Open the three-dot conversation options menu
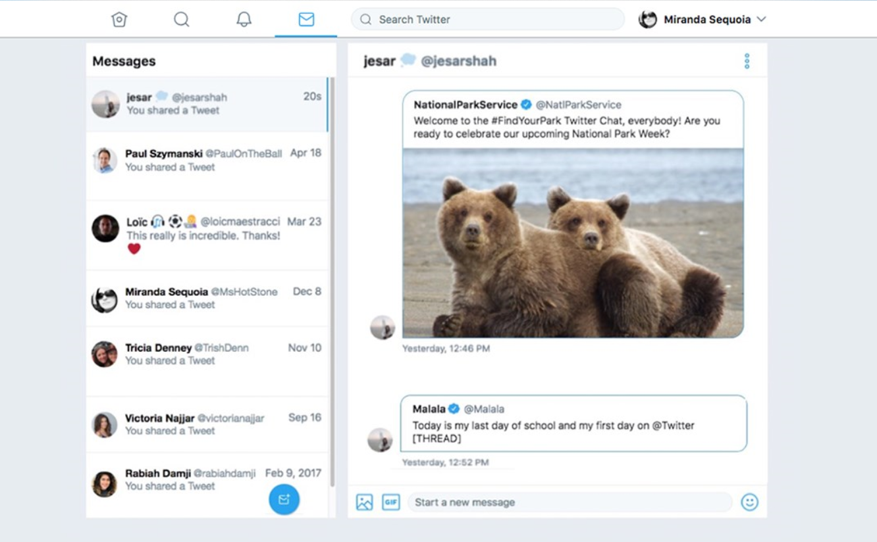The height and width of the screenshot is (542, 877). coord(747,61)
